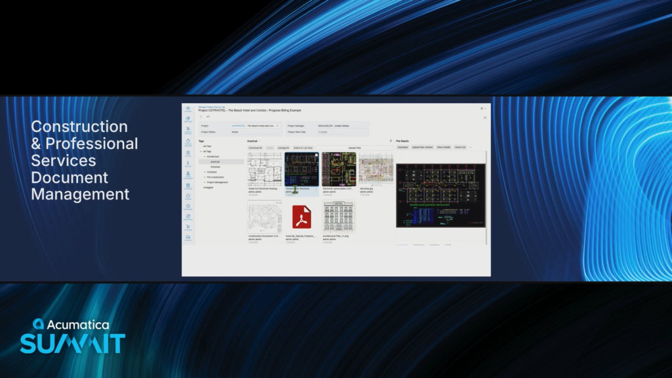Viewport: 672px width, 378px height.
Task: Expand the Project Management tag node
Action: (x=205, y=182)
